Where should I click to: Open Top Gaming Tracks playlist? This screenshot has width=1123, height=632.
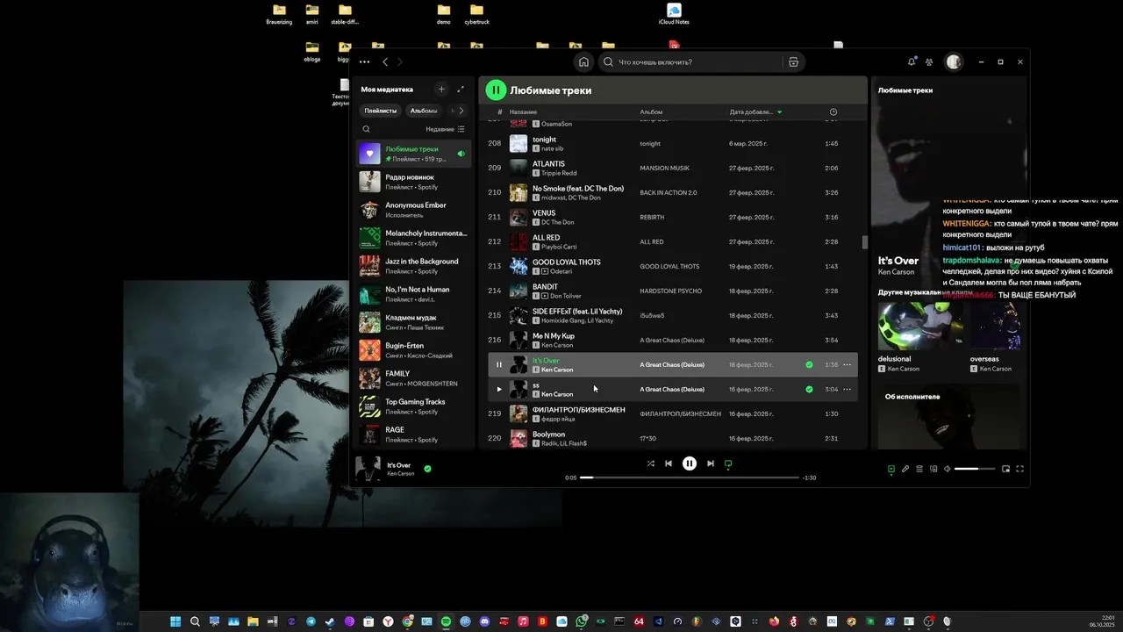413,406
